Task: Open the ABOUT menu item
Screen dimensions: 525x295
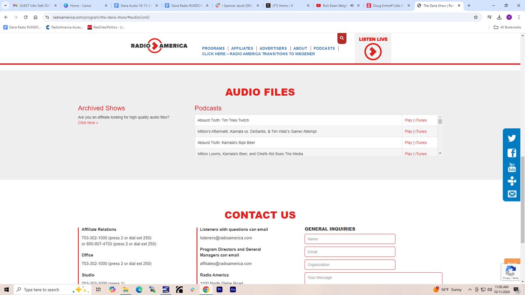Action: [300, 49]
